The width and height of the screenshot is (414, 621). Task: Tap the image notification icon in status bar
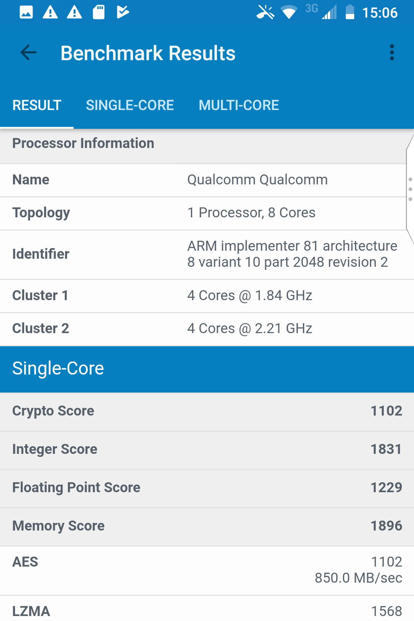coord(26,12)
